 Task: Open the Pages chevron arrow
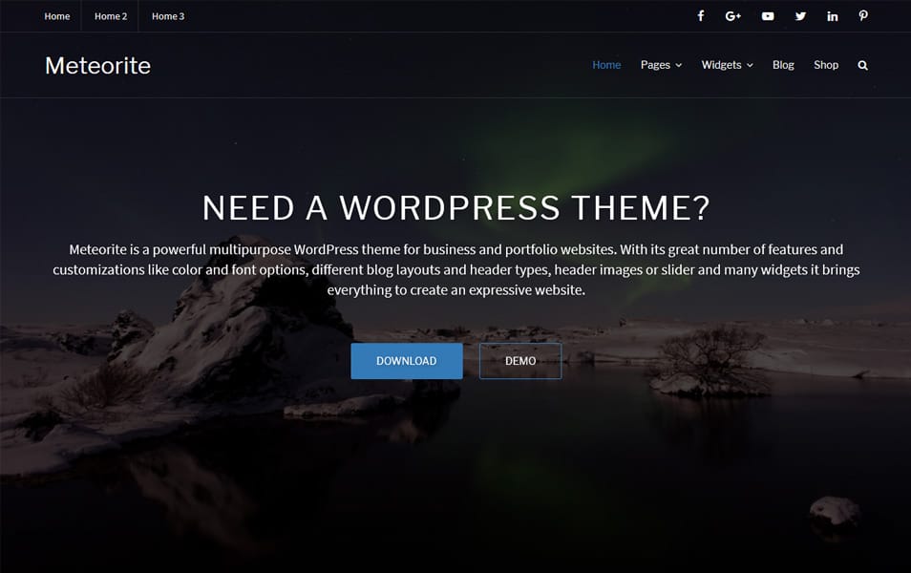click(677, 66)
